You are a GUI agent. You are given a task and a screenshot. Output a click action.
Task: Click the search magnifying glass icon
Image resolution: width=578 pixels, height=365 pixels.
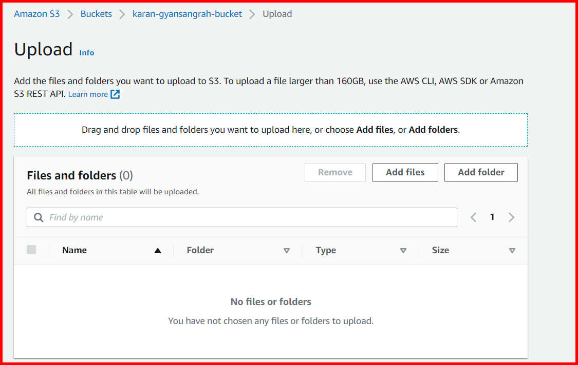[39, 217]
